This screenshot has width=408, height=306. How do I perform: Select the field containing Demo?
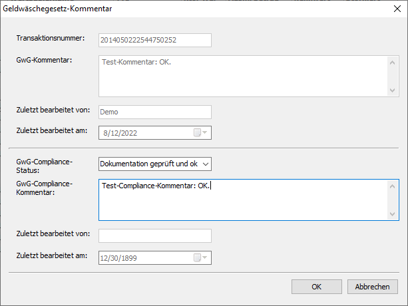tap(154, 112)
